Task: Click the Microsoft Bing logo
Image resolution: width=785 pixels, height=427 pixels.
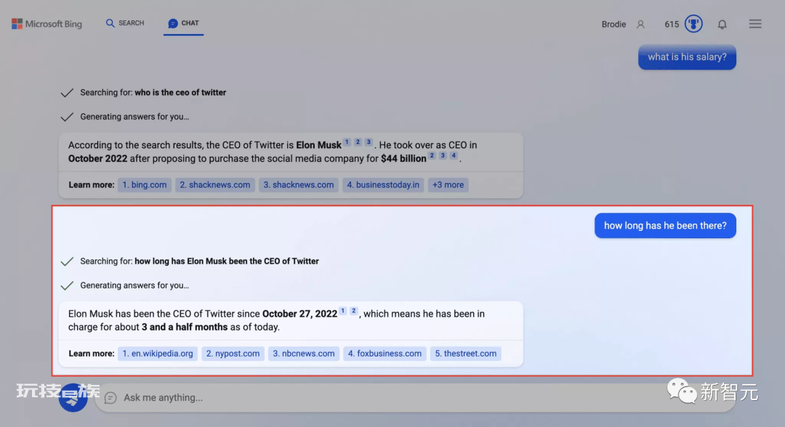Action: [x=47, y=23]
